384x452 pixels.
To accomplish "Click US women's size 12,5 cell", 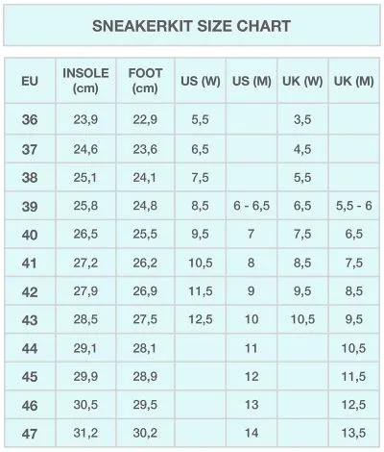I will tap(201, 319).
